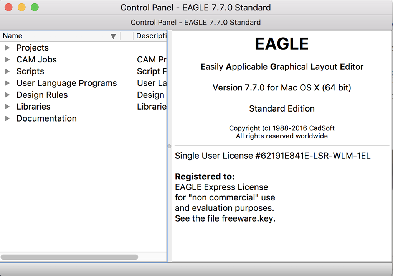This screenshot has height=276, width=393.
Task: Click the 'User La' description cell
Action: [x=152, y=83]
